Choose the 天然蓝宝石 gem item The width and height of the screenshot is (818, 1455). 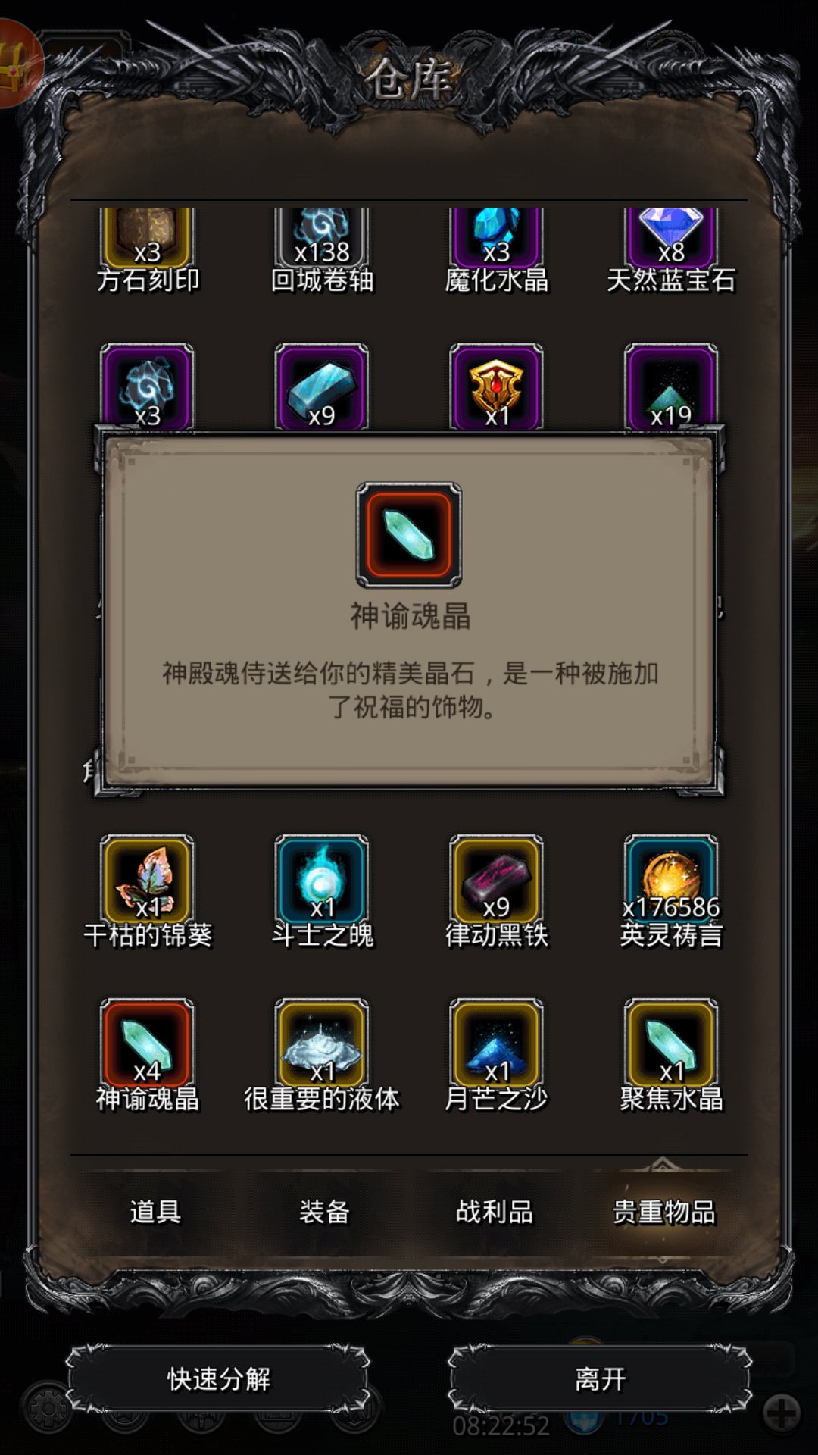pos(671,236)
